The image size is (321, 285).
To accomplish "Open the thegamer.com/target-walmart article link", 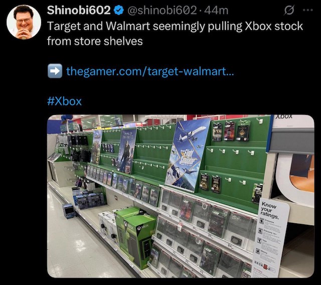I will [x=150, y=71].
